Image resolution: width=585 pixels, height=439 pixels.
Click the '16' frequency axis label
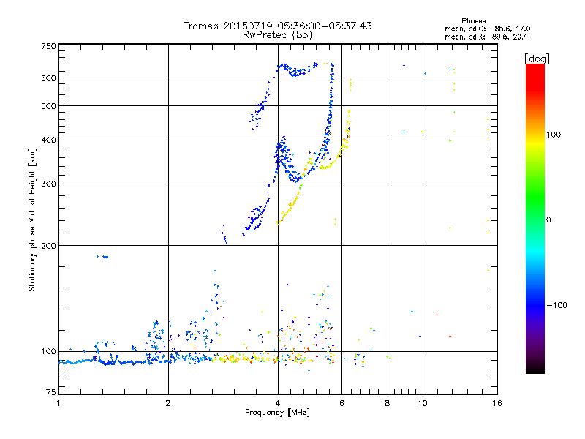point(497,403)
